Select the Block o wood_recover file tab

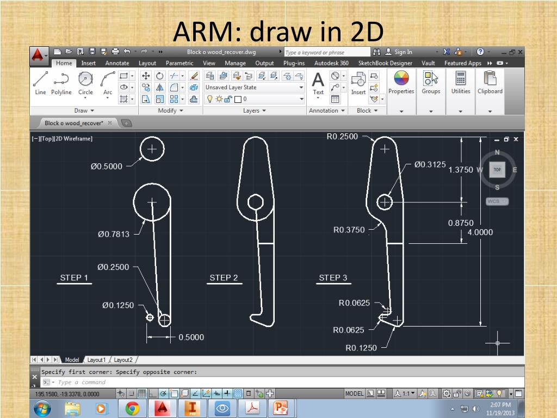pyautogui.click(x=74, y=123)
